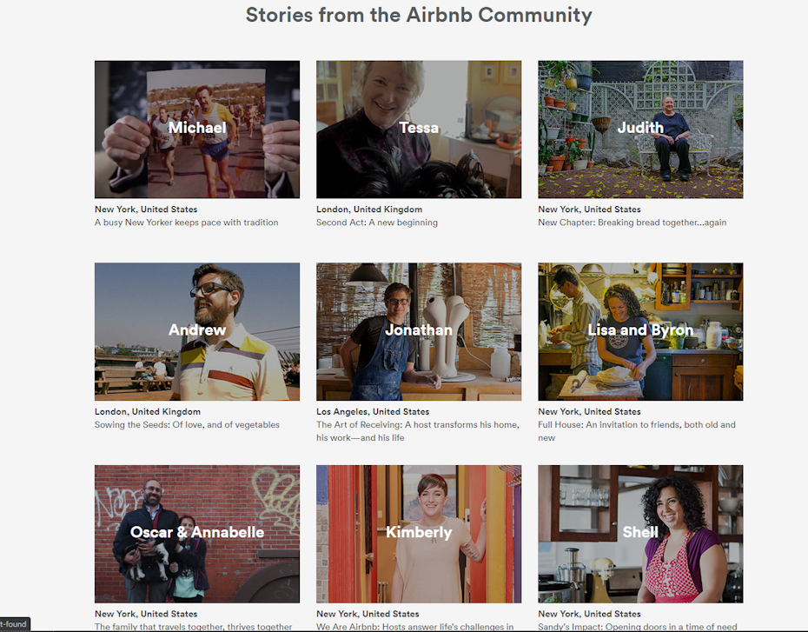Open Andrew's story photo card
The width and height of the screenshot is (808, 632).
[197, 331]
